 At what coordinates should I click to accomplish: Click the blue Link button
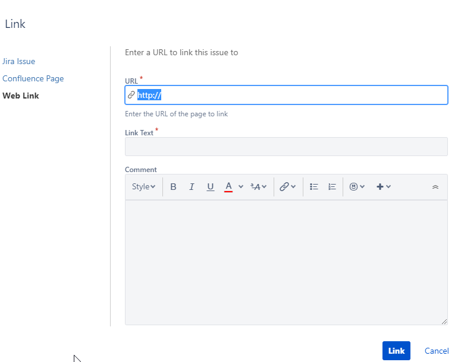[396, 351]
